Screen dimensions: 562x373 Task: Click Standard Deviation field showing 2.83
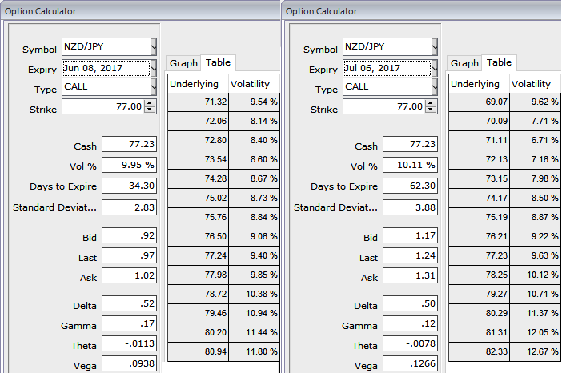(x=130, y=207)
